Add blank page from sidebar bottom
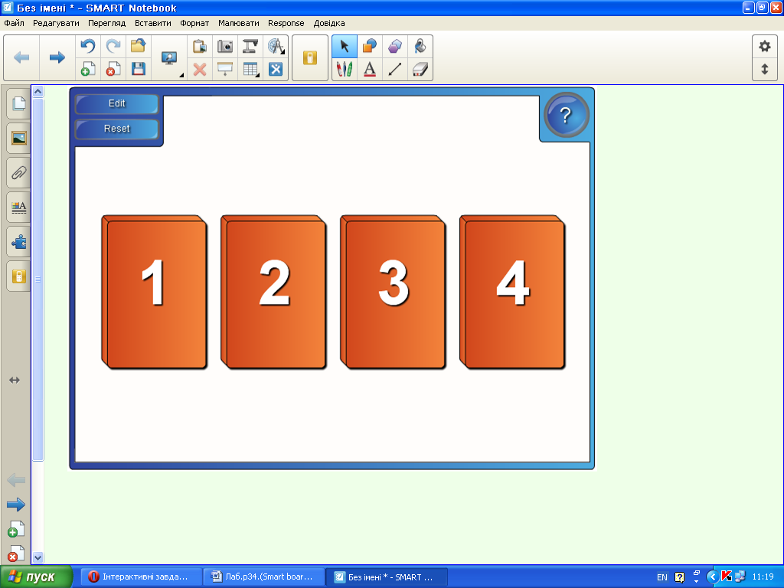784x588 pixels. (15, 529)
